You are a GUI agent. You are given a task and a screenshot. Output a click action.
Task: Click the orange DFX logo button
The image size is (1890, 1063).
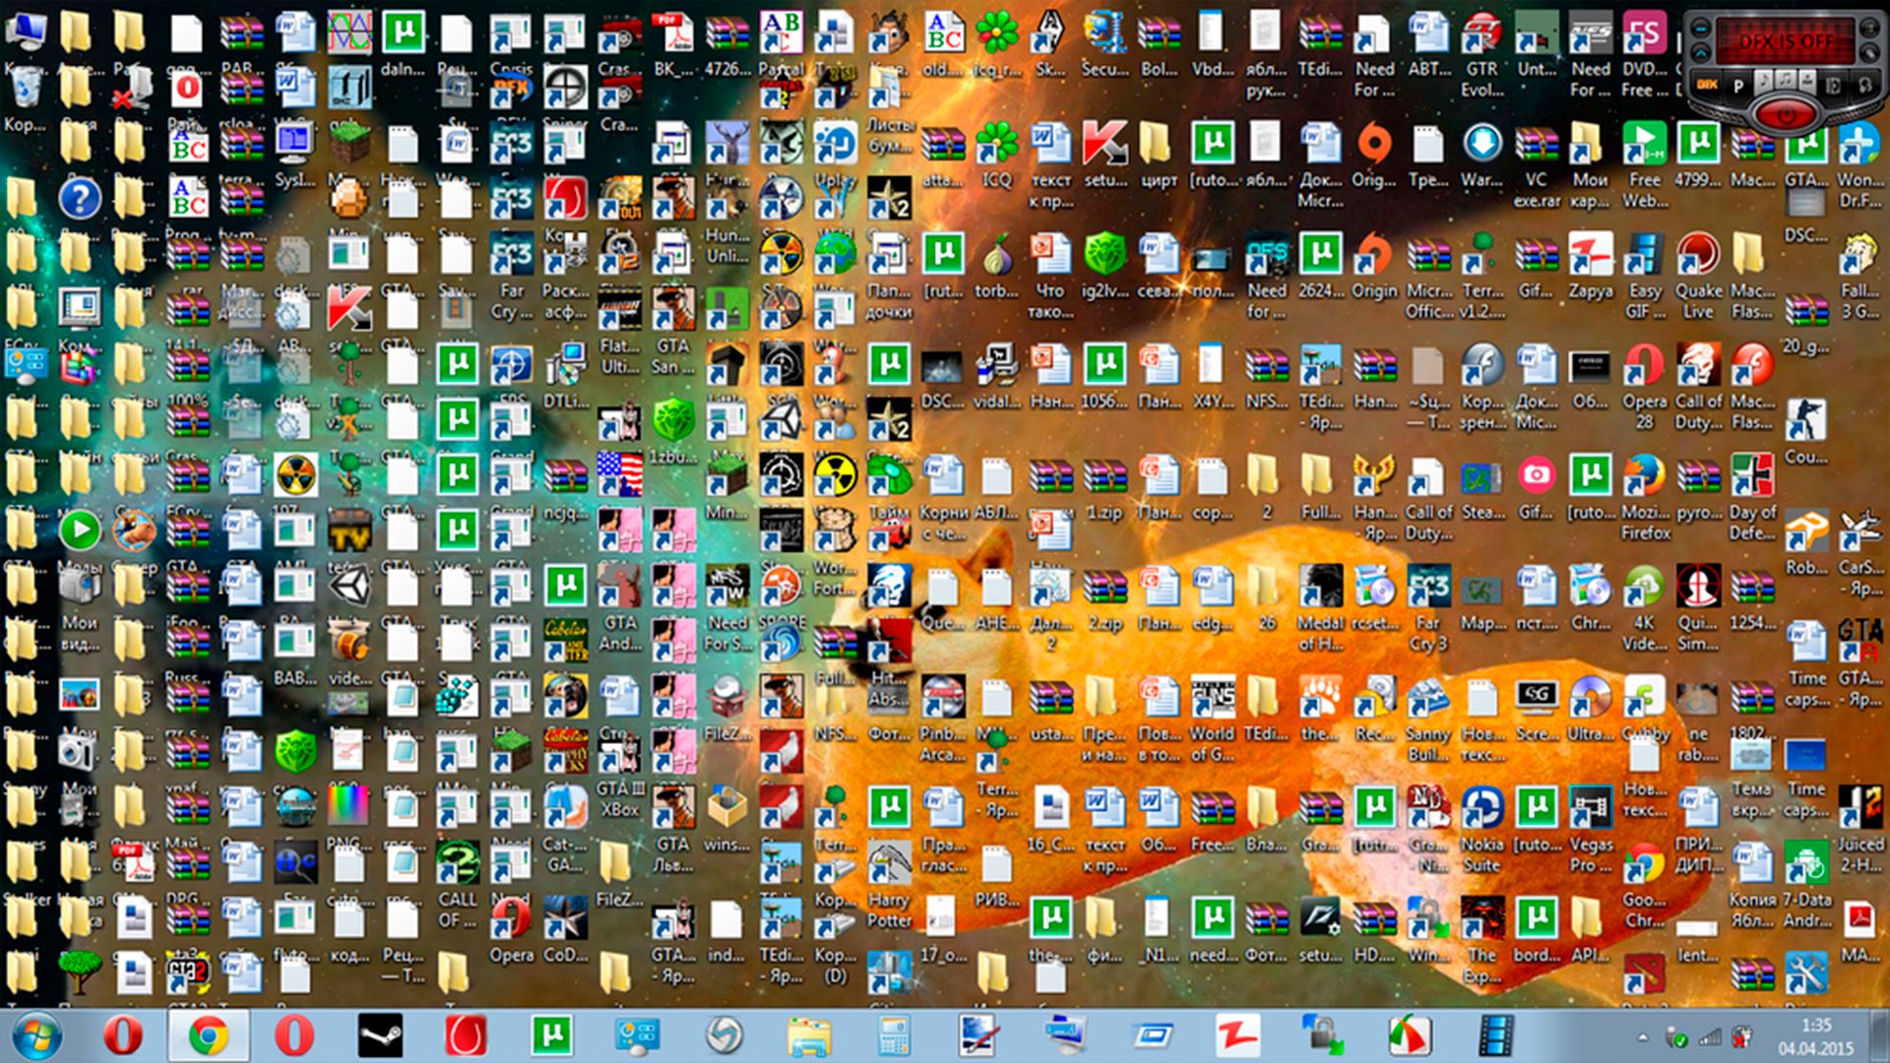1708,85
